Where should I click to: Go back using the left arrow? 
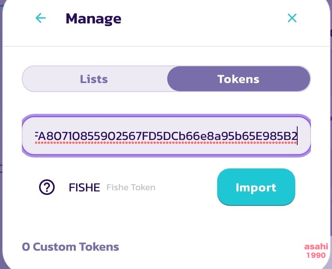pyautogui.click(x=41, y=18)
